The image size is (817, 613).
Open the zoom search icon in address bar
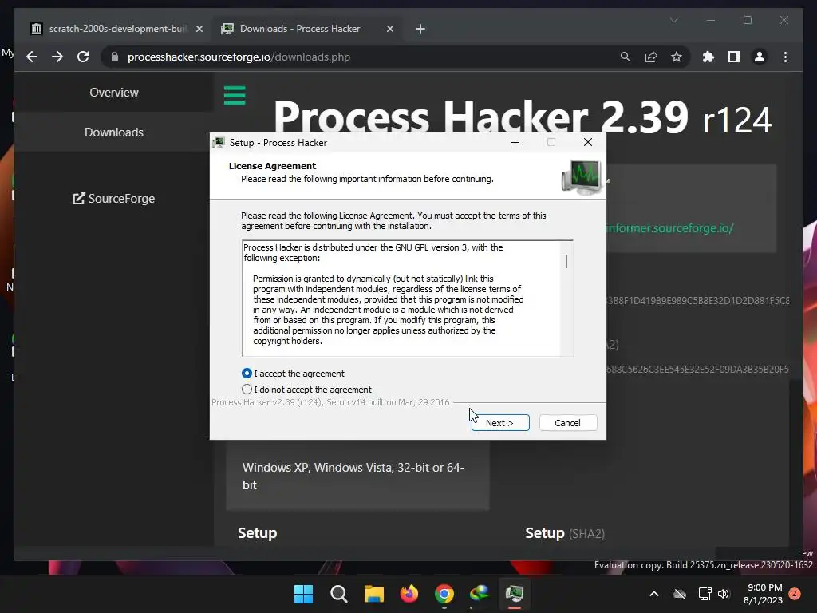[x=626, y=57]
